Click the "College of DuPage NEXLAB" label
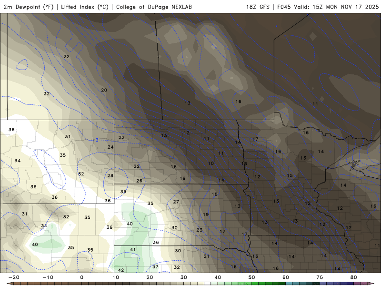Screen dimensions: 381x286 click(154, 7)
